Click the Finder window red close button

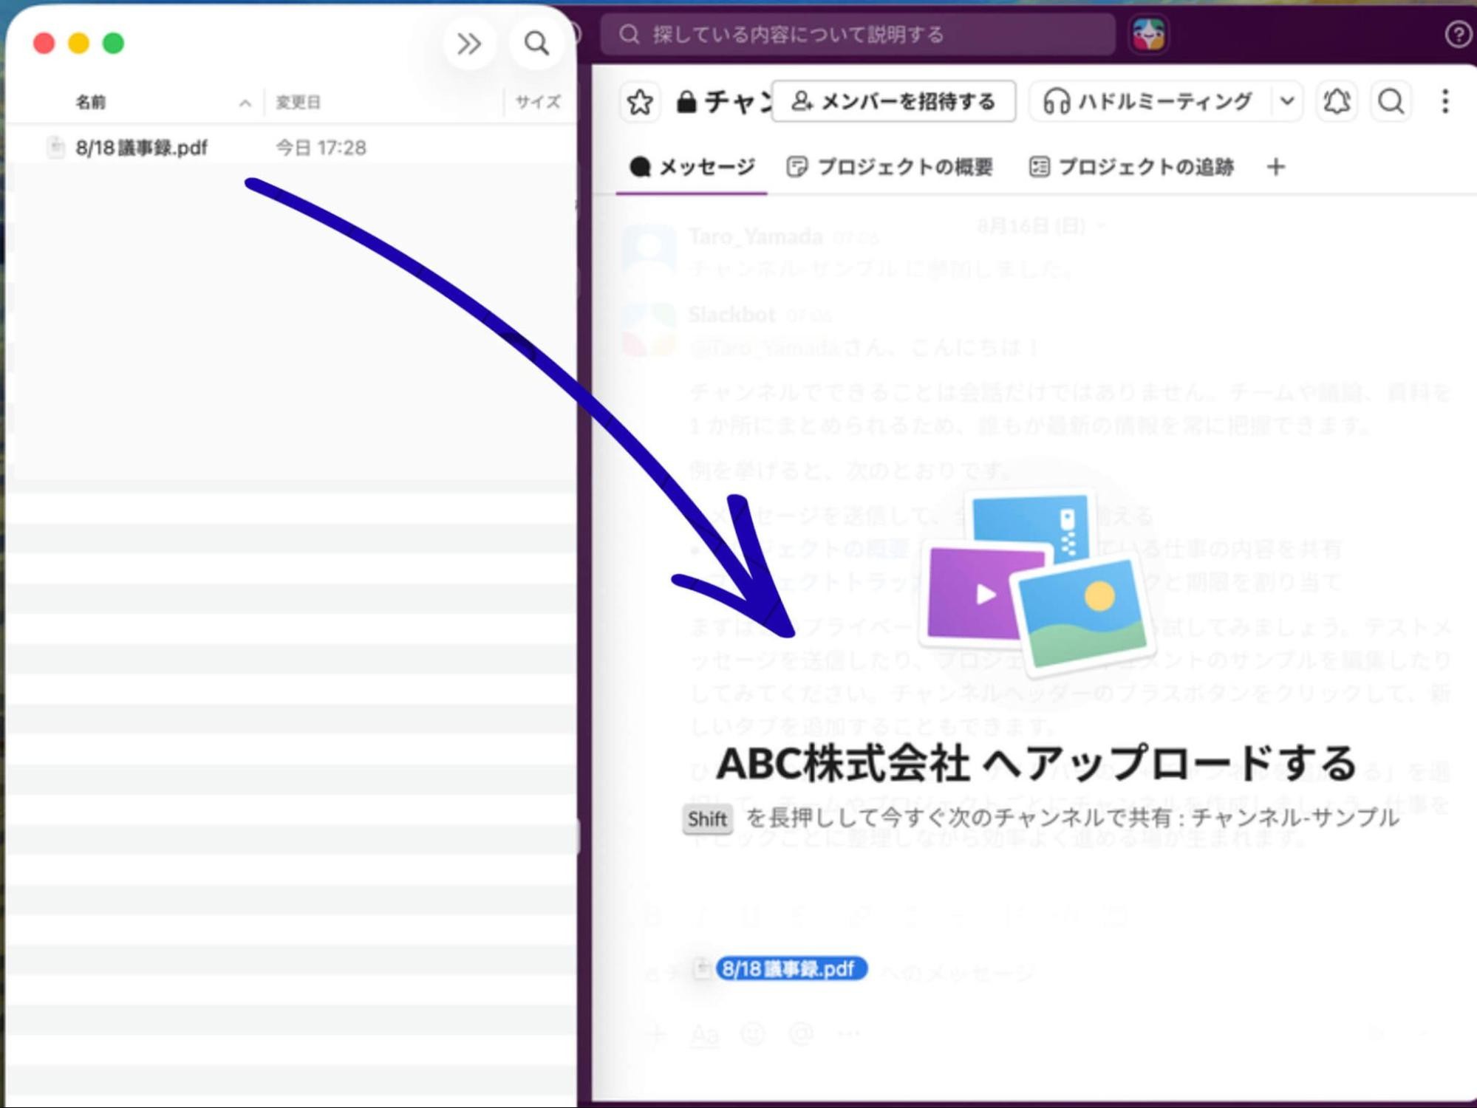(44, 44)
